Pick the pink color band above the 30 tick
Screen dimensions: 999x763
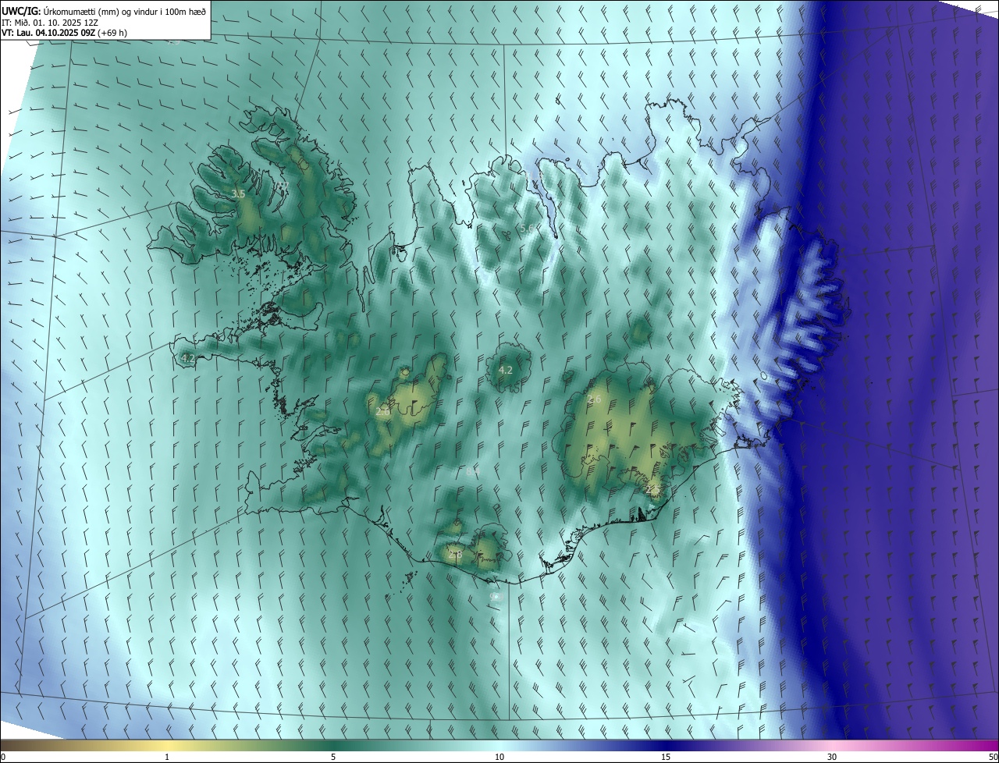click(832, 745)
